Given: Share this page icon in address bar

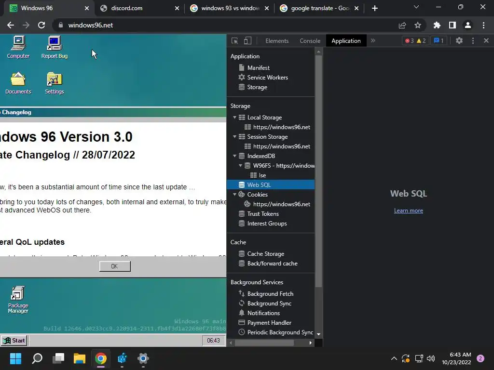Looking at the screenshot, I should point(402,25).
